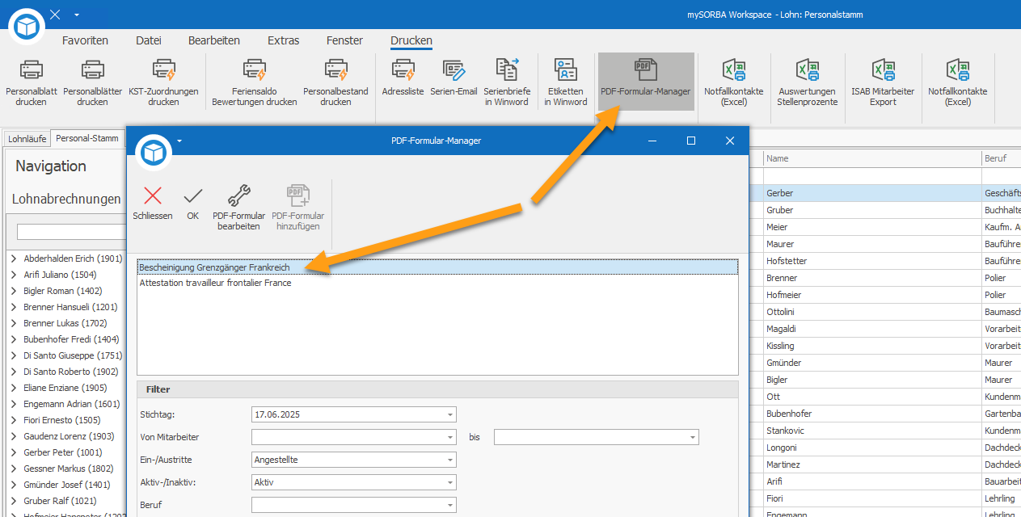Viewport: 1021px width, 517px height.
Task: Select Di Santo Giuseppe (1751)
Action: tap(73, 355)
